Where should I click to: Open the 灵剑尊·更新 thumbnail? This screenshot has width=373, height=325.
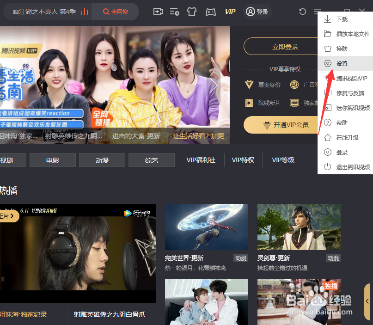pyautogui.click(x=299, y=227)
